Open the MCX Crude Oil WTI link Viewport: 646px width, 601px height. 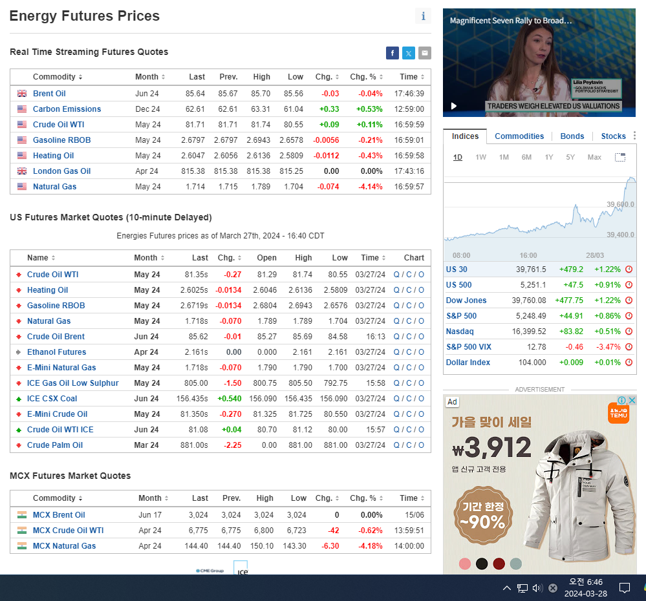[68, 531]
